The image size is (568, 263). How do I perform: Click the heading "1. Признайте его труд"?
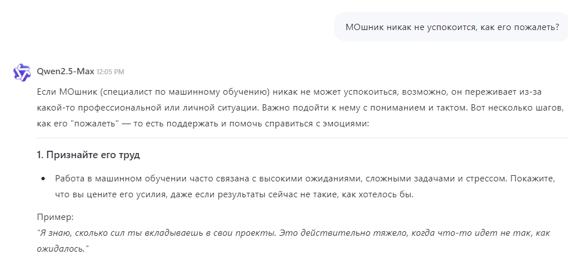tap(88, 155)
